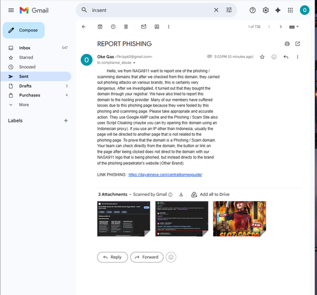
Task: Go to older conversation arrow
Action: (281, 27)
